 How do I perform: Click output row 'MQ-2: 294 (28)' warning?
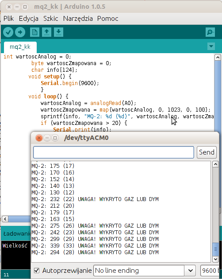click(95, 252)
